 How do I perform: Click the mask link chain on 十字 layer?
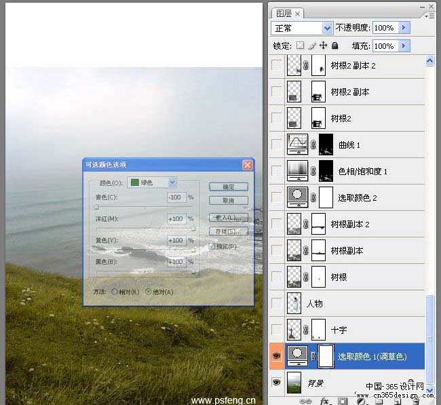306,330
